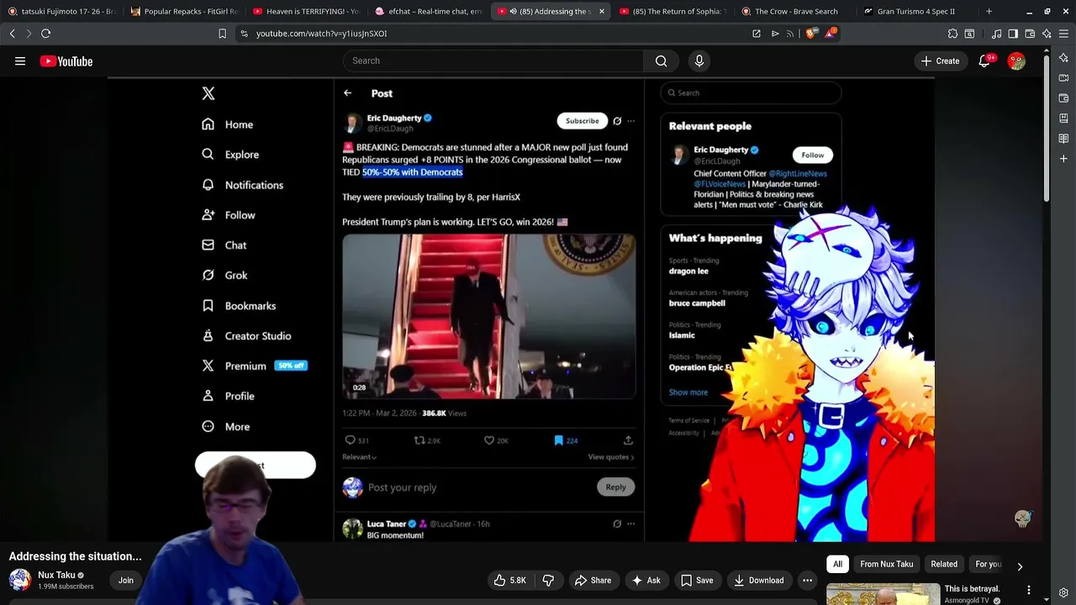The width and height of the screenshot is (1076, 605).
Task: Open new browser tab with plus
Action: click(989, 11)
